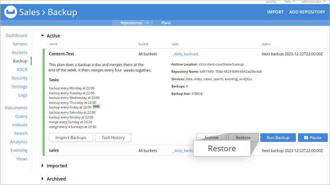Click the Archive button
The image size is (330, 185).
(x=211, y=138)
